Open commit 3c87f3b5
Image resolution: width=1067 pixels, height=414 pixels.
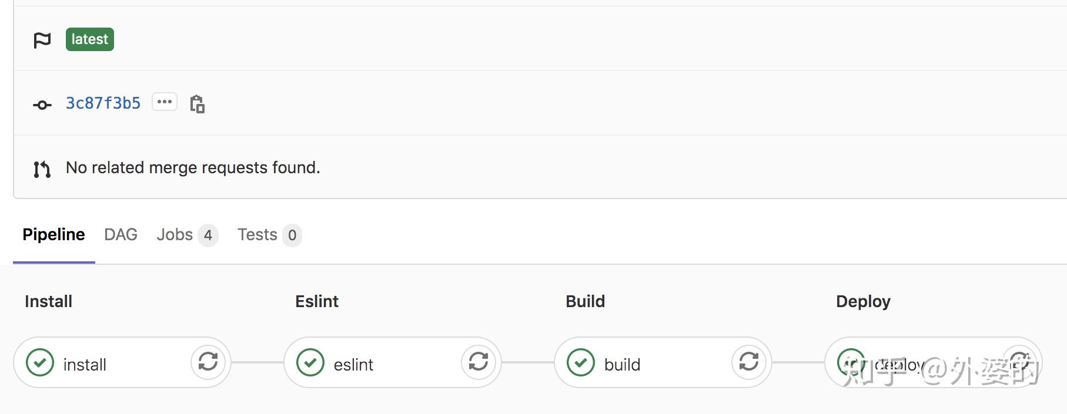[x=103, y=103]
